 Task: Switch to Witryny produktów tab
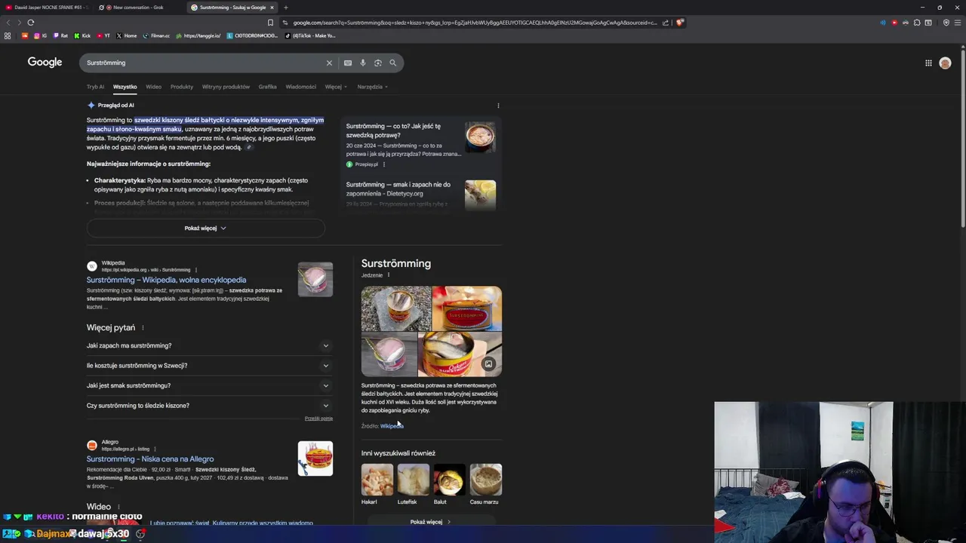226,87
